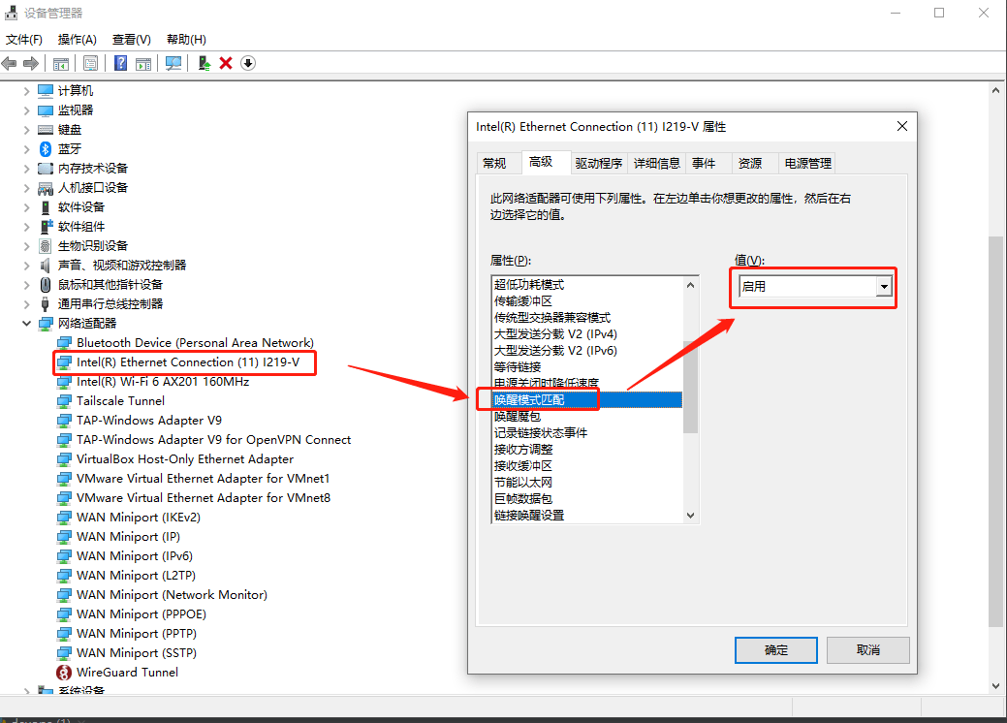Click the Tailscale Tunnel adapter icon
Viewport: 1007px width, 723px height.
click(x=64, y=401)
